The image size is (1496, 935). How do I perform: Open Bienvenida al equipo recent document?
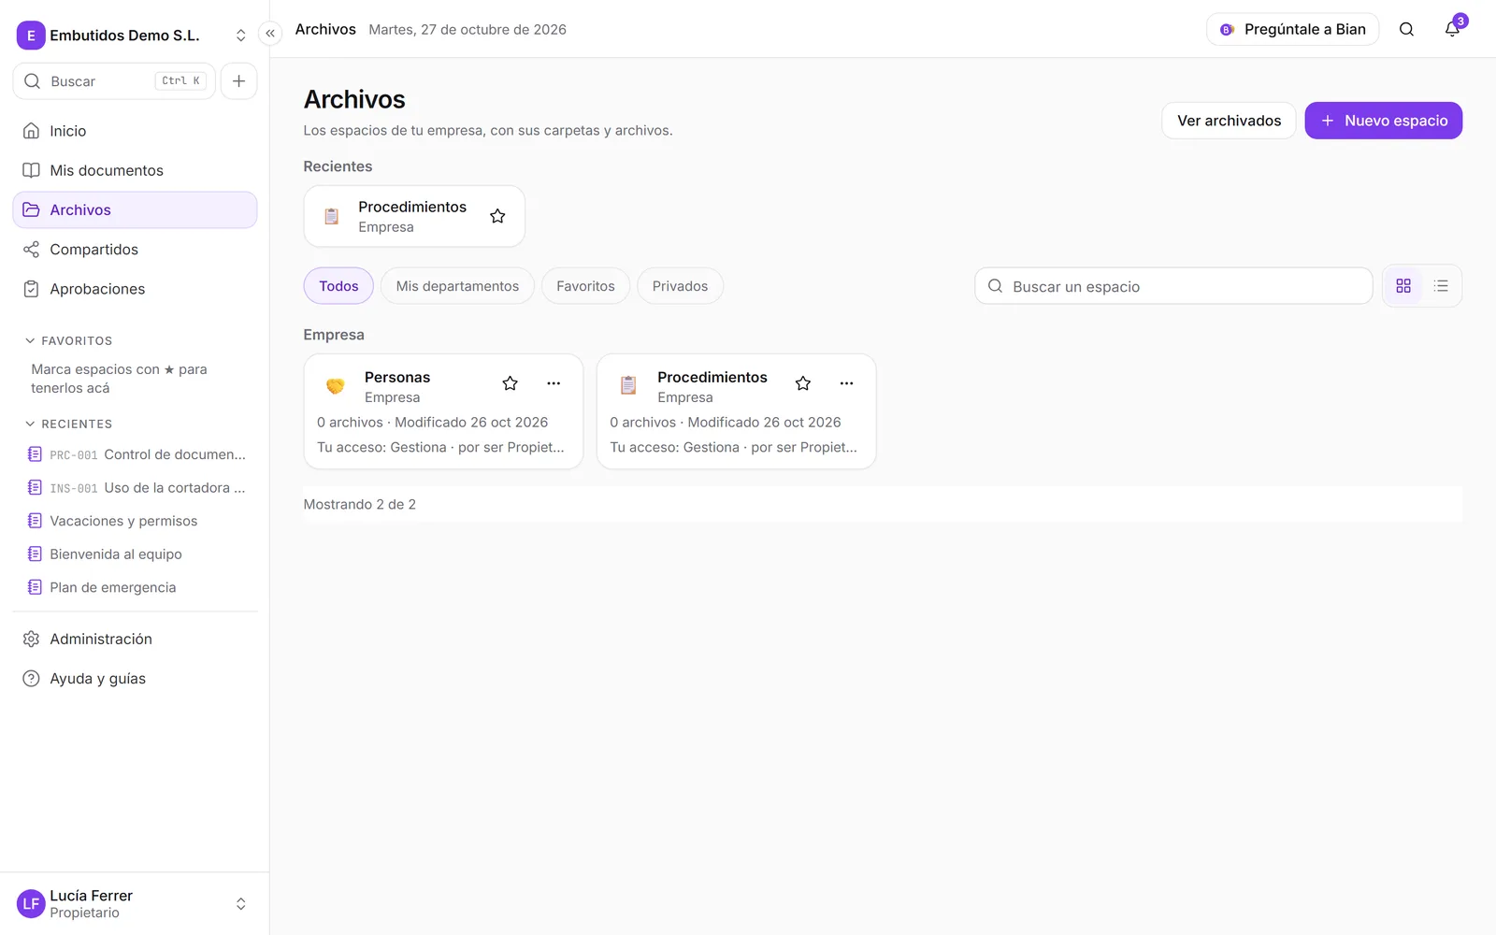(x=137, y=554)
